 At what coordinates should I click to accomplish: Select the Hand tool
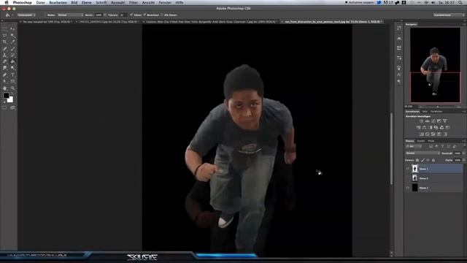coord(5,88)
